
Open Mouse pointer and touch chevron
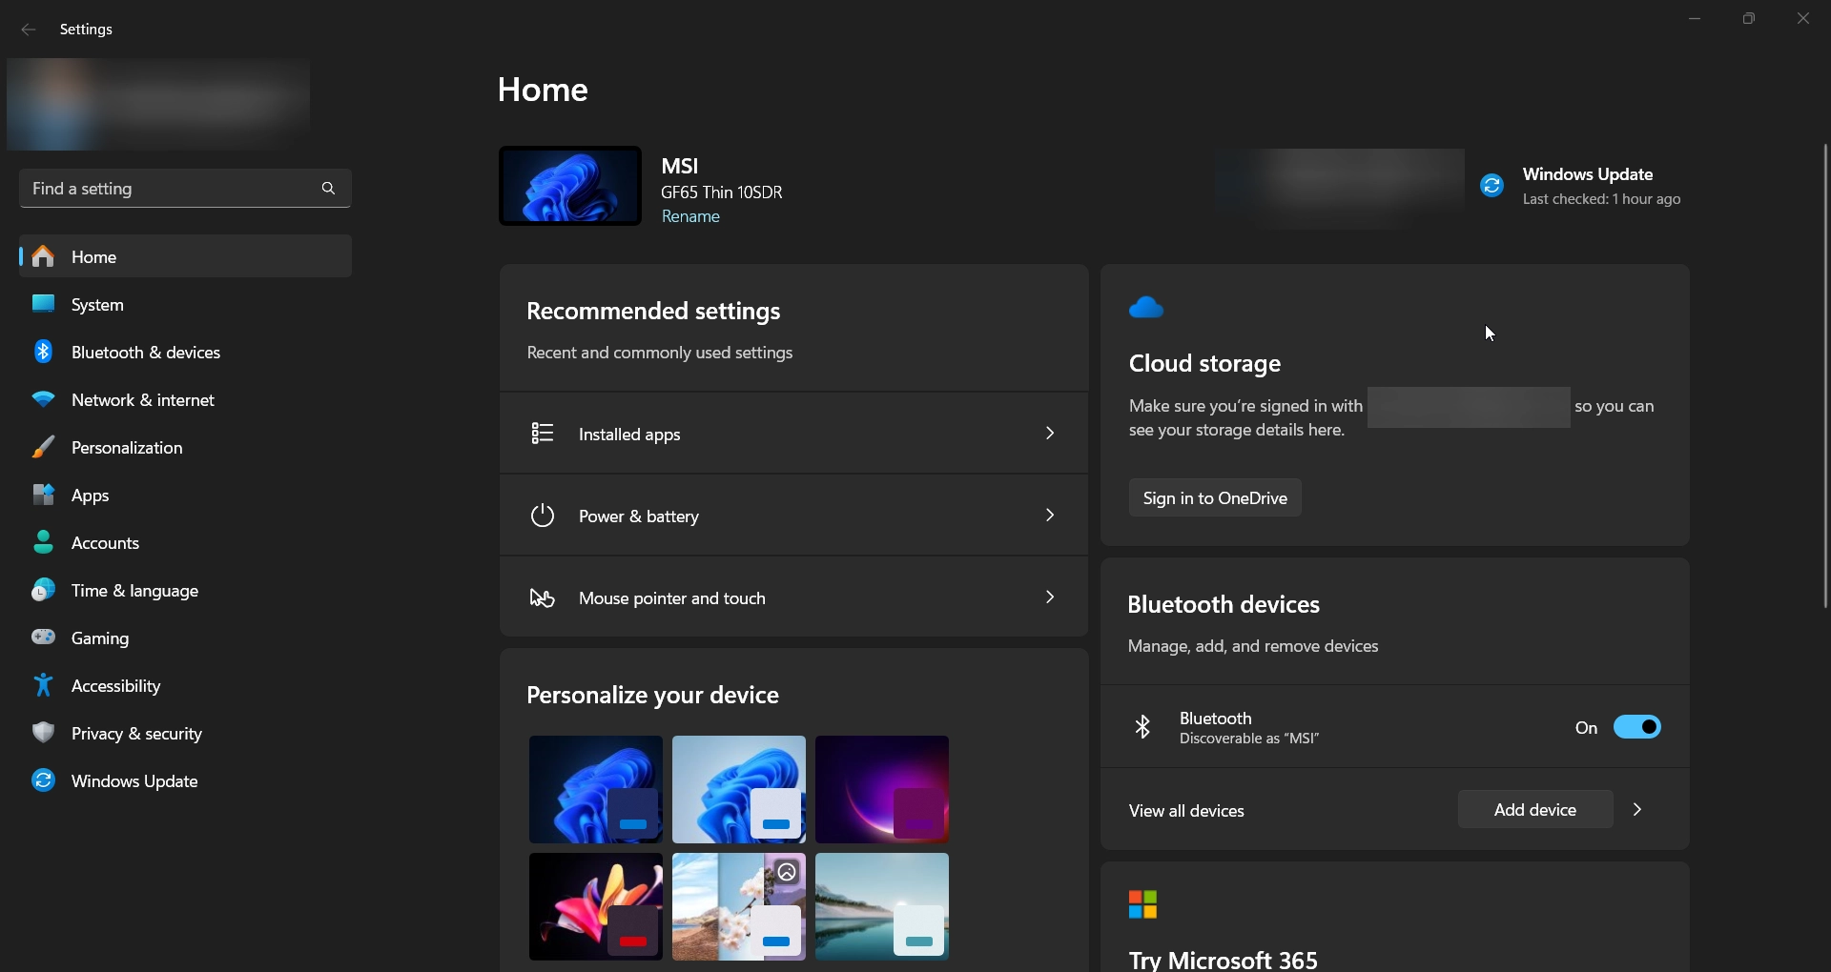tap(1050, 597)
